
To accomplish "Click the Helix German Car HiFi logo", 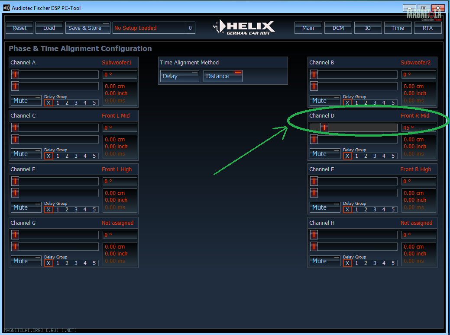I will coord(244,28).
